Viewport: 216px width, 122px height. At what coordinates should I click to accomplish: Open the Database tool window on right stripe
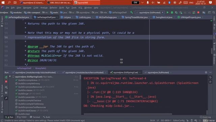point(214,59)
